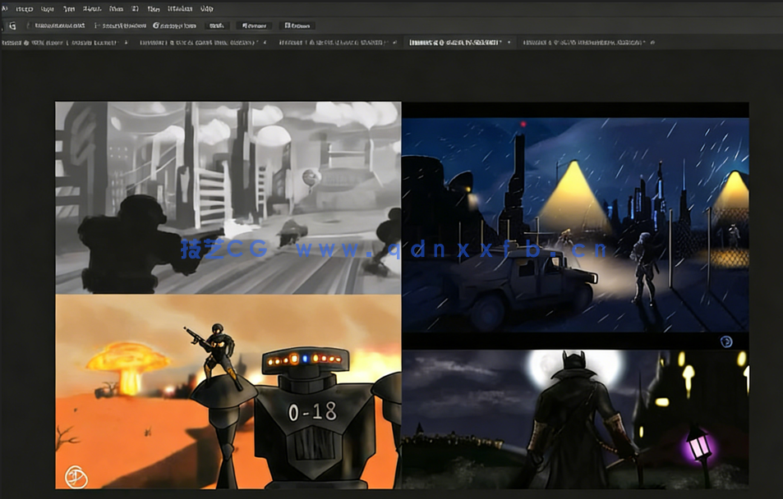Screen dimensions: 783x499
Task: Click the Fill Screen button
Action: click(x=297, y=25)
